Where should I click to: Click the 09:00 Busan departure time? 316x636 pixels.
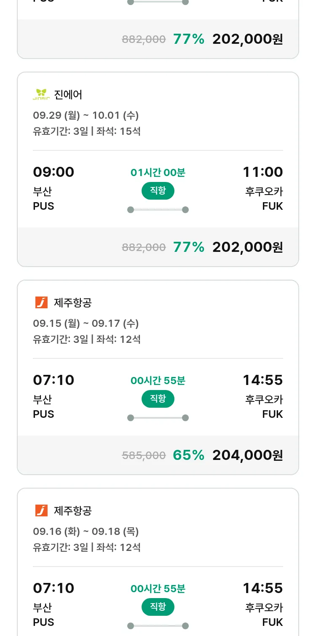(x=54, y=172)
